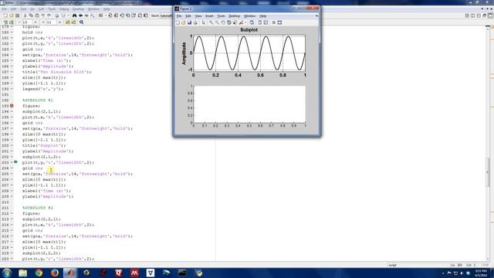Click Show Plot Tools icon in Figure 1
The height and width of the screenshot is (278, 494).
[279, 22]
